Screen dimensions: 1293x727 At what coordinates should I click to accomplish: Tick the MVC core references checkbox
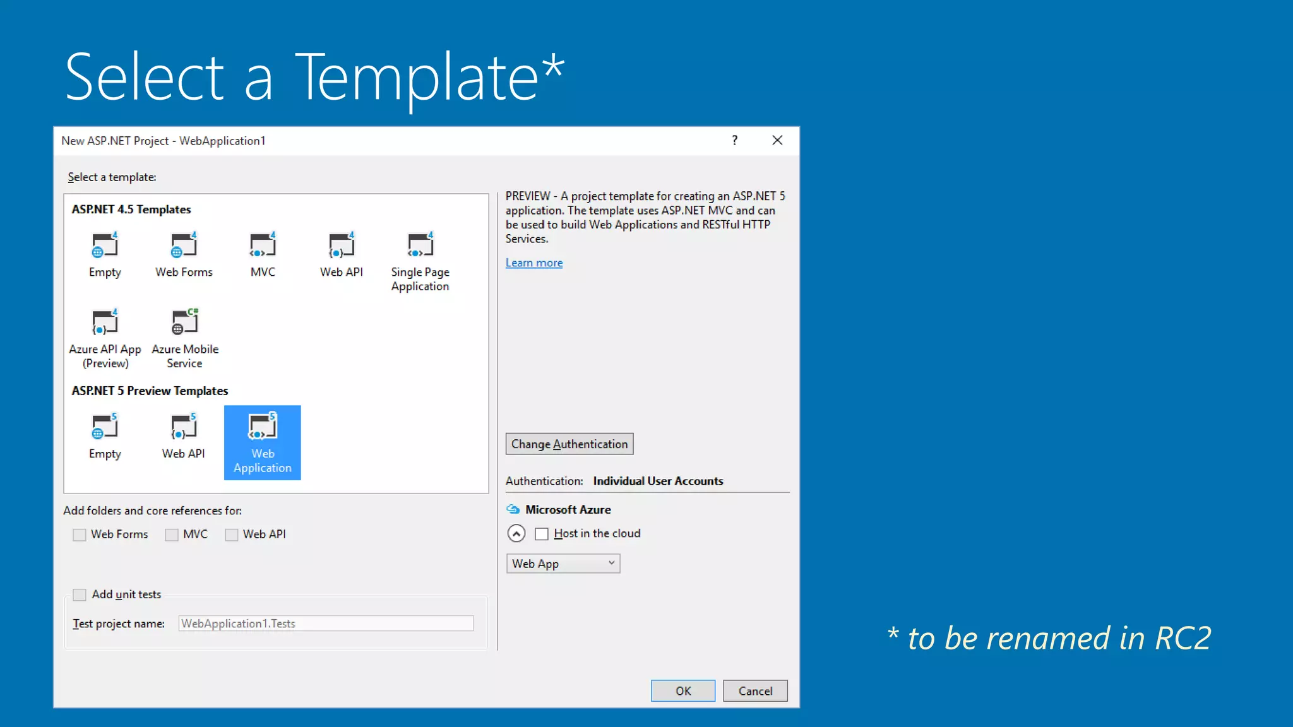click(171, 535)
